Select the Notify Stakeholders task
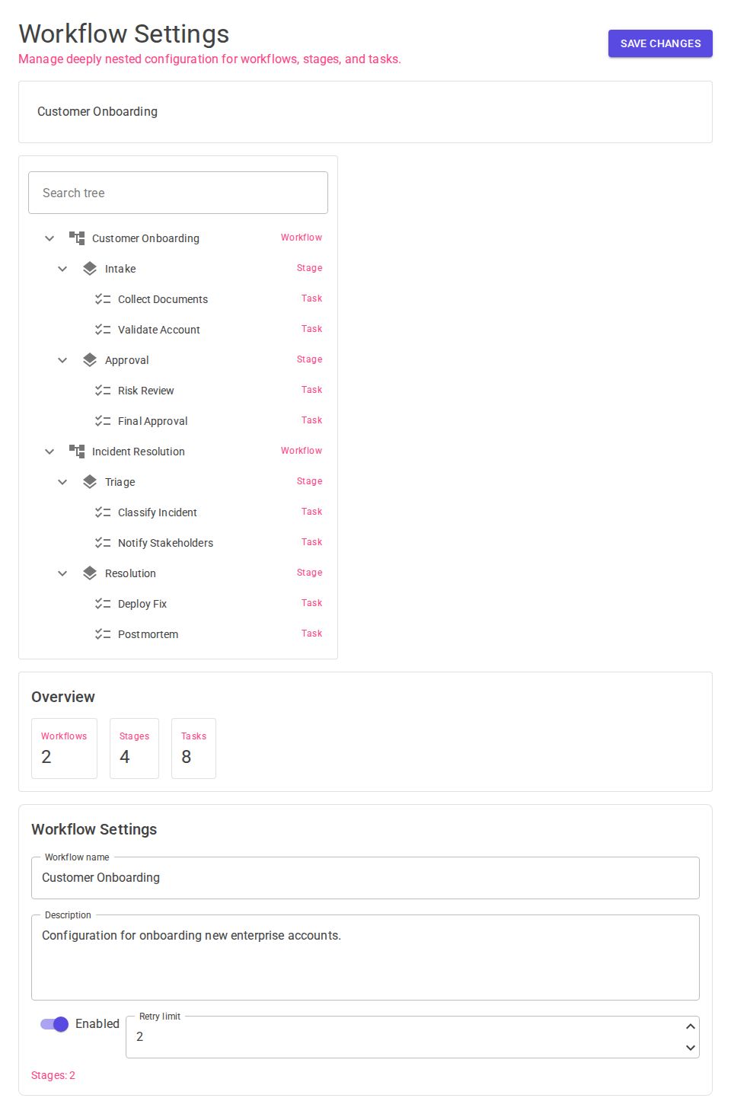Screen dimensions: 731x1114 click(x=165, y=542)
